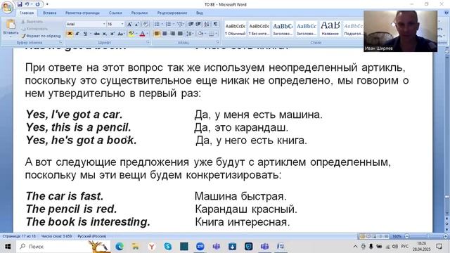
Task: Save document via Quick Access toolbar
Action: 20,4
